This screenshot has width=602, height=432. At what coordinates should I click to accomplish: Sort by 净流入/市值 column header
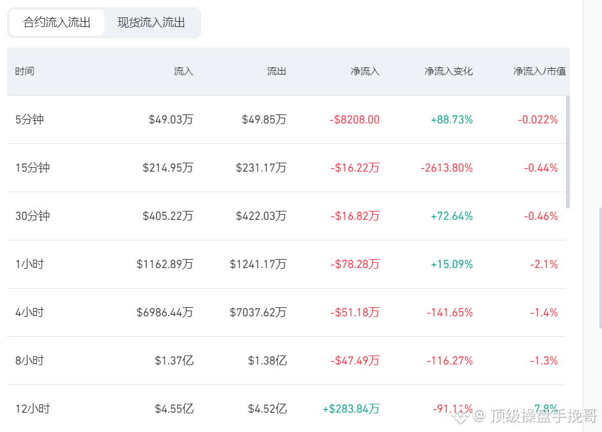(x=540, y=71)
